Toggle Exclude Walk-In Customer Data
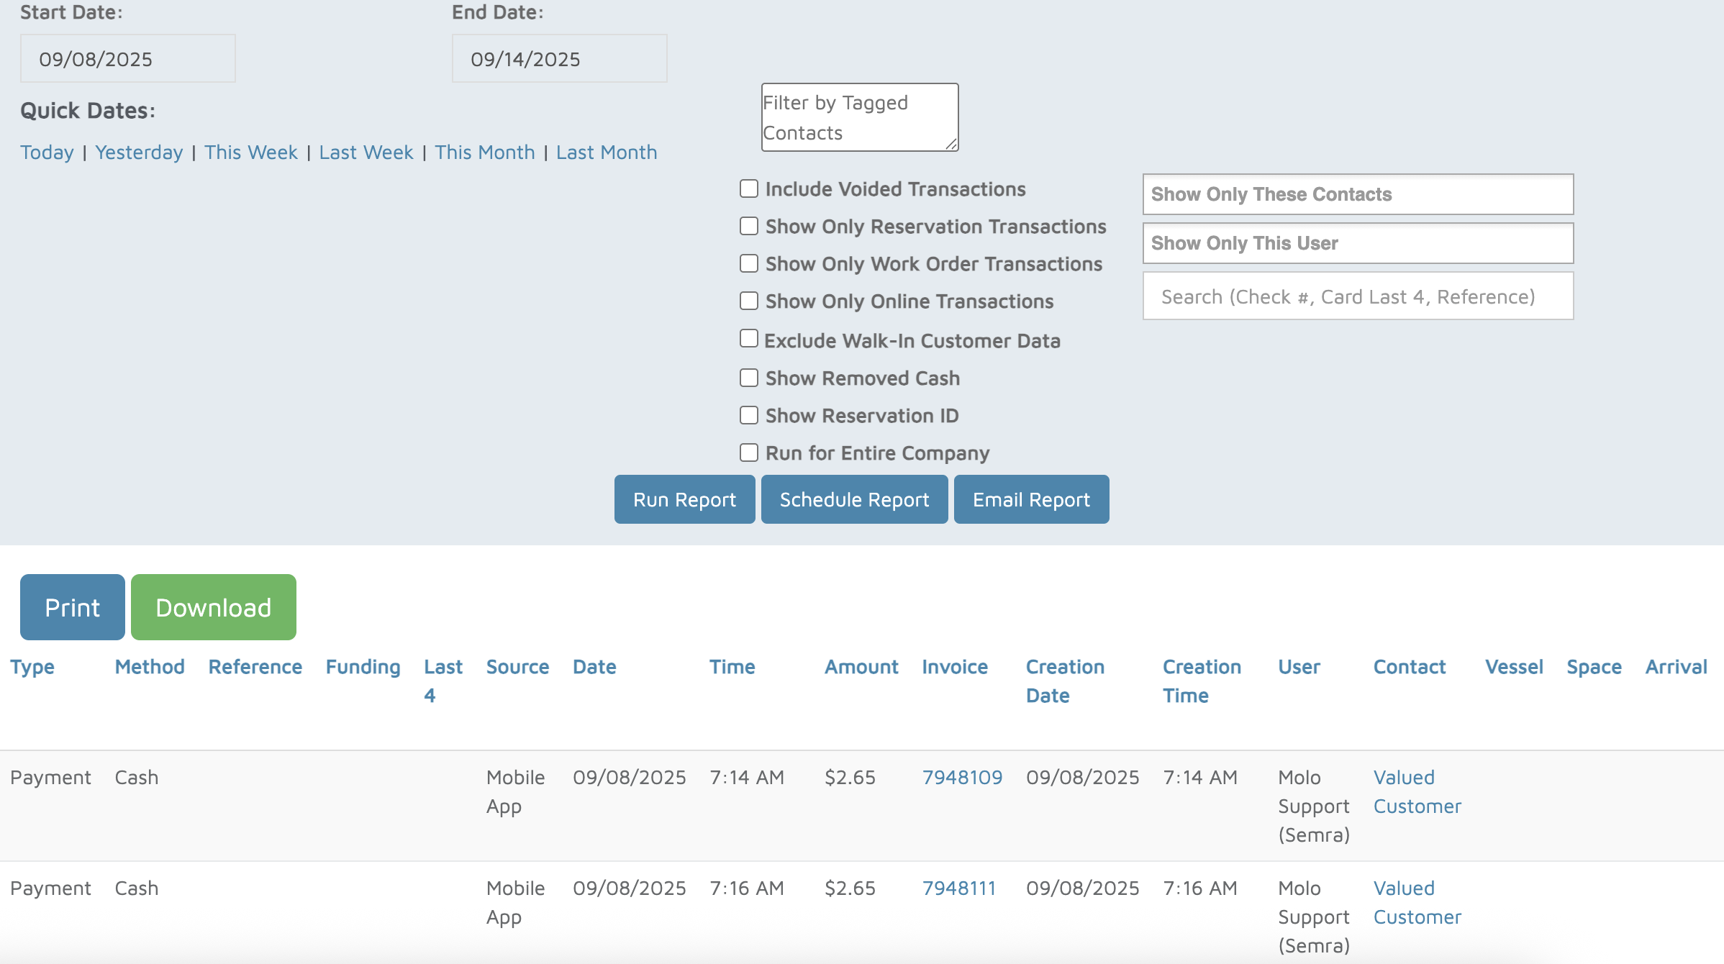Screen dimensions: 1724x964 point(749,339)
